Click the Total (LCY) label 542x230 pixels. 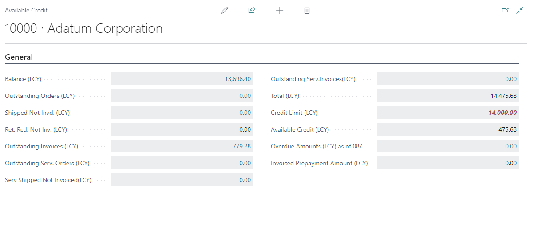point(285,96)
